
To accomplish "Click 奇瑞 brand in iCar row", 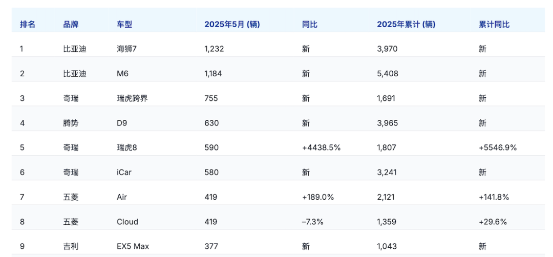I will (x=71, y=173).
